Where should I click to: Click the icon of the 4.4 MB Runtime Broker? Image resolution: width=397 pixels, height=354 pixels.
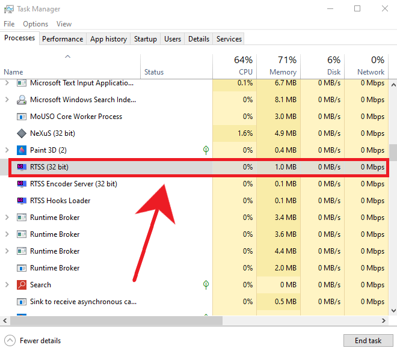tap(22, 251)
